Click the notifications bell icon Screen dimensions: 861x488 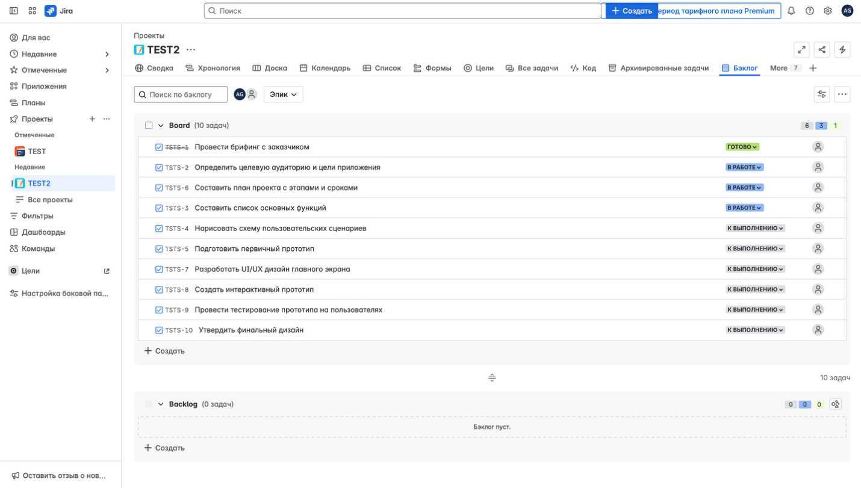(791, 11)
